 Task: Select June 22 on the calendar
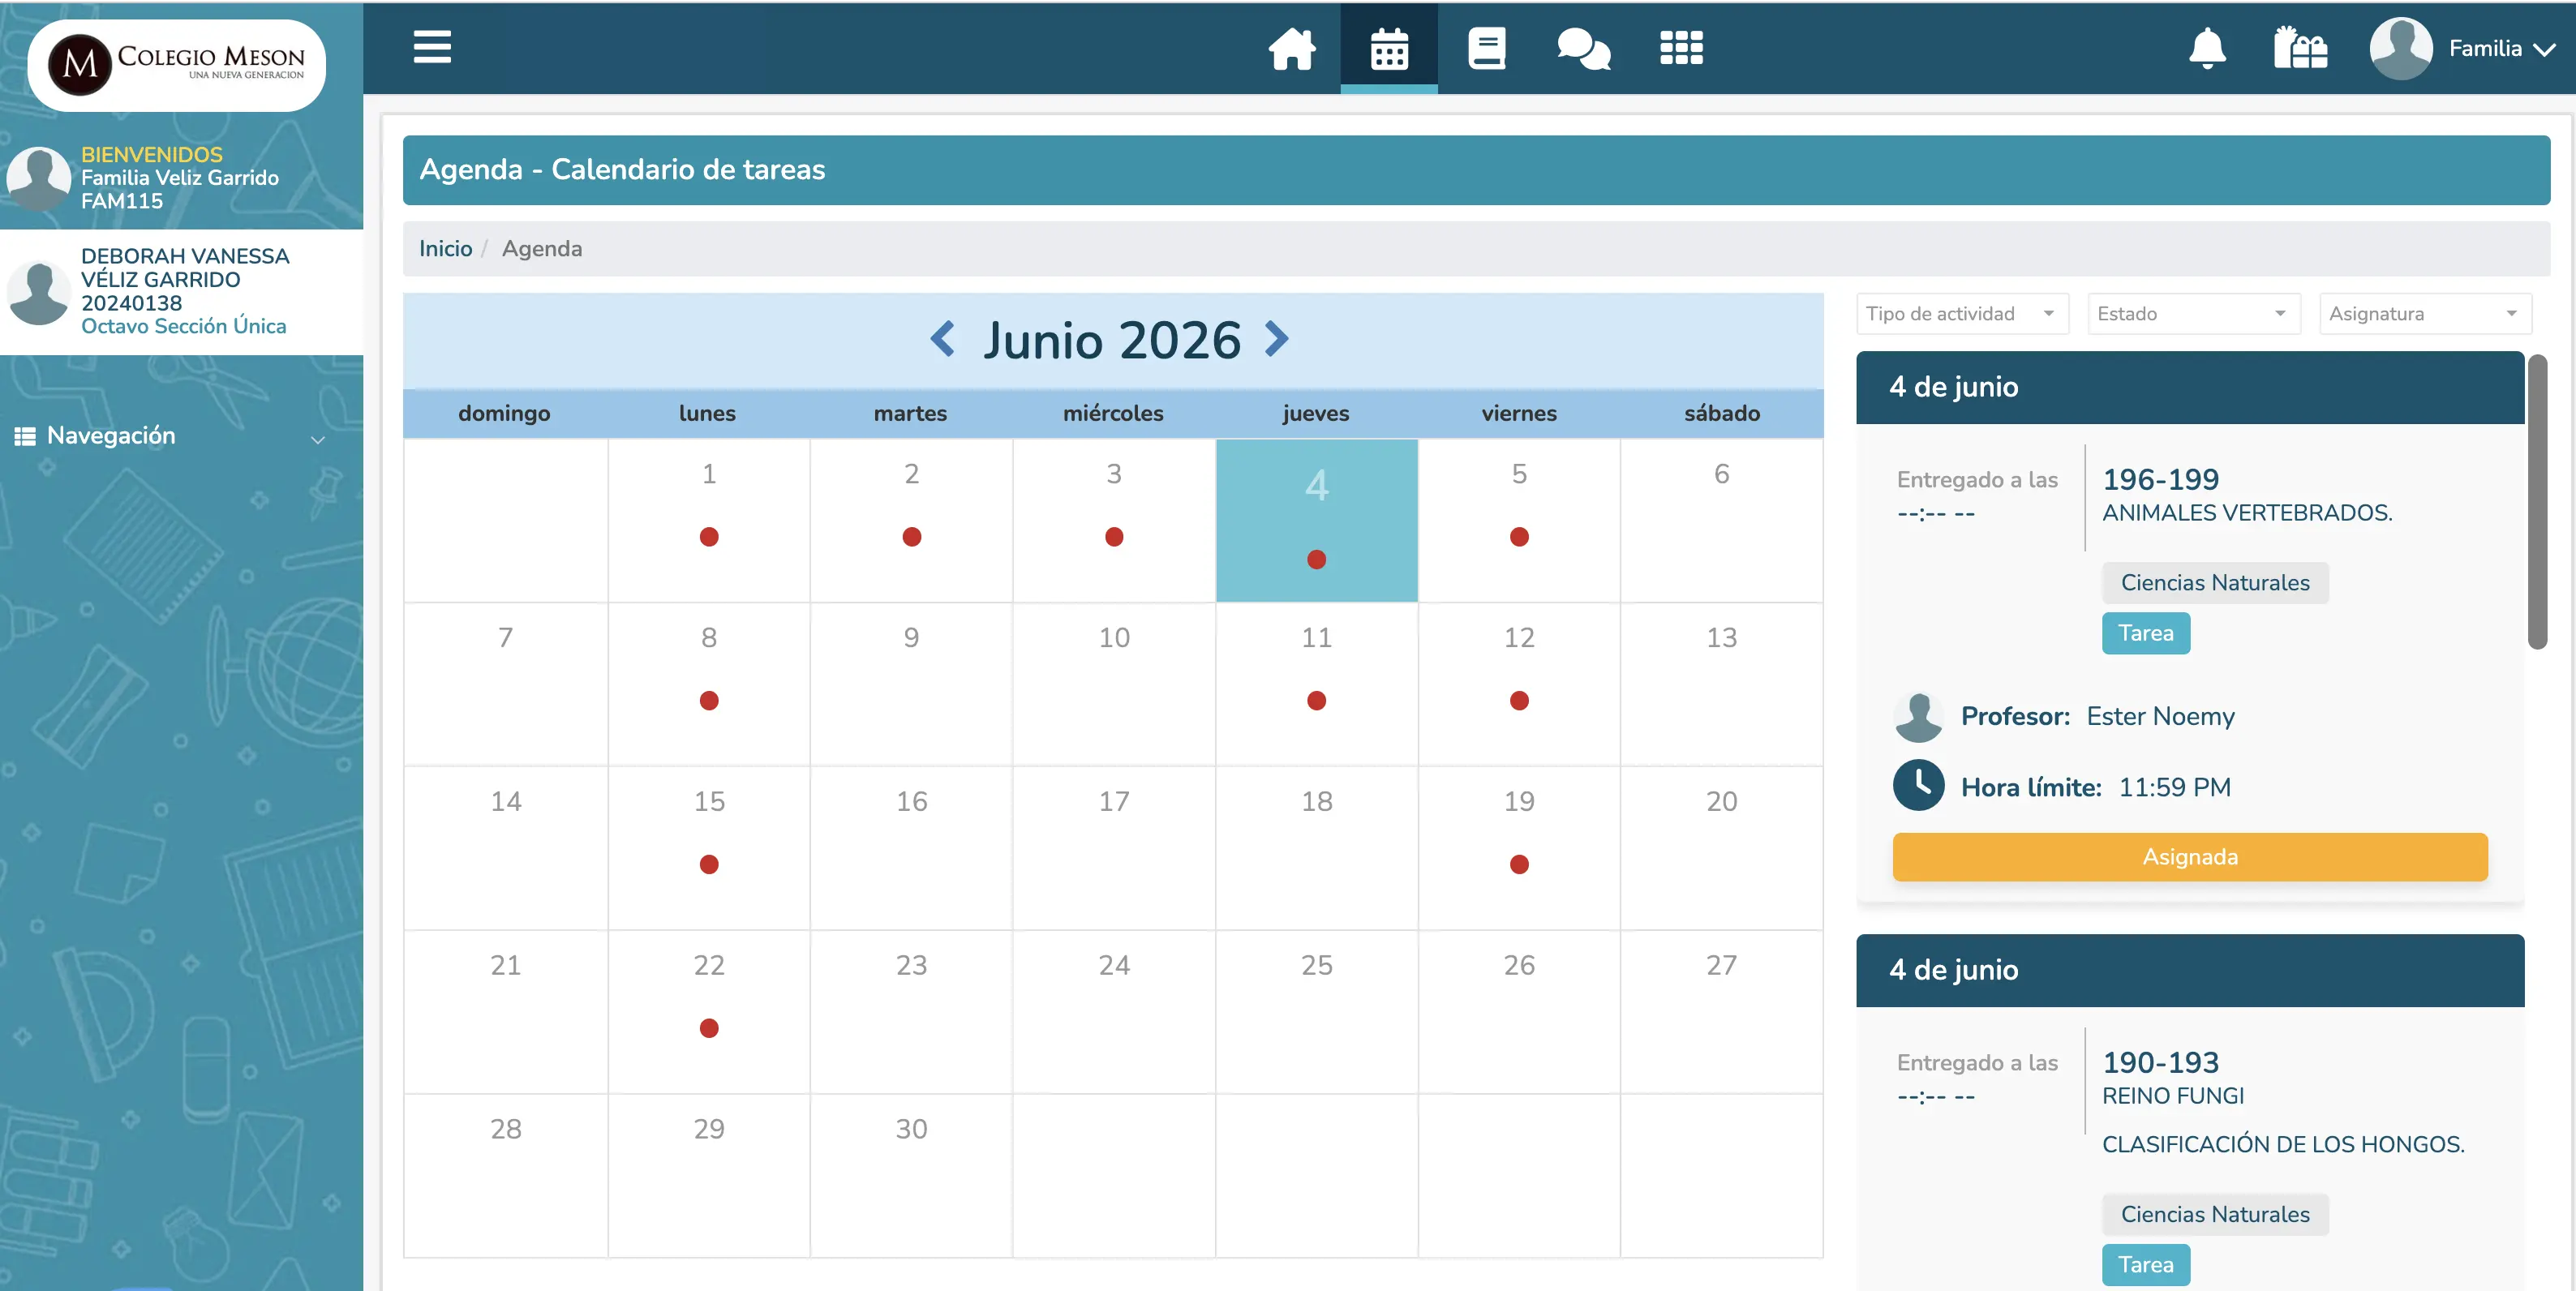(708, 1013)
